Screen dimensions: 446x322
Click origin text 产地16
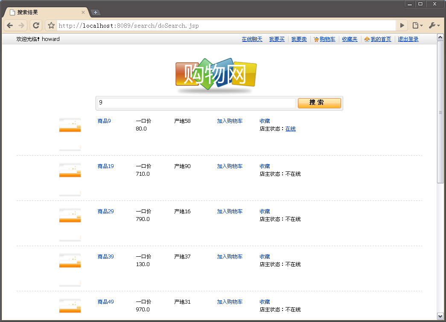tap(182, 212)
